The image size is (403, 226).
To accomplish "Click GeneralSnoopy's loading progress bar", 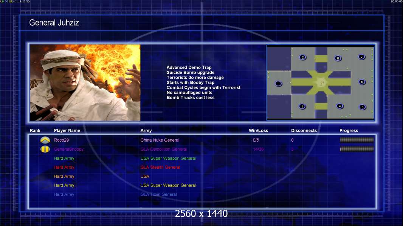I will tap(357, 149).
